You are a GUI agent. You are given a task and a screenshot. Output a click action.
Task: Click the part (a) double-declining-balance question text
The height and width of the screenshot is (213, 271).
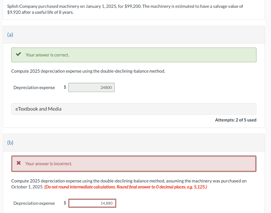(x=88, y=71)
